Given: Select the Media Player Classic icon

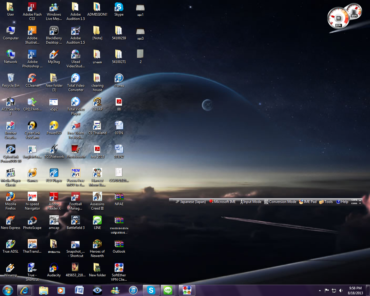Looking at the screenshot, I should 11,177.
